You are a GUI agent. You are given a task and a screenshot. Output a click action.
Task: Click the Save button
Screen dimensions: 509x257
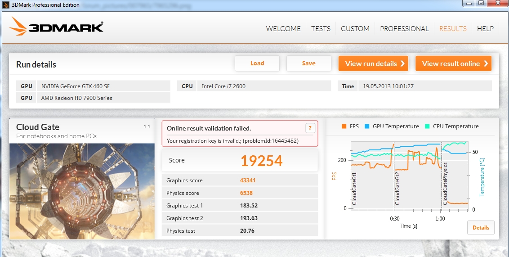[x=309, y=63]
